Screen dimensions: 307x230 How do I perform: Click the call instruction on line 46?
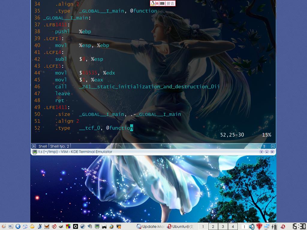(61, 87)
